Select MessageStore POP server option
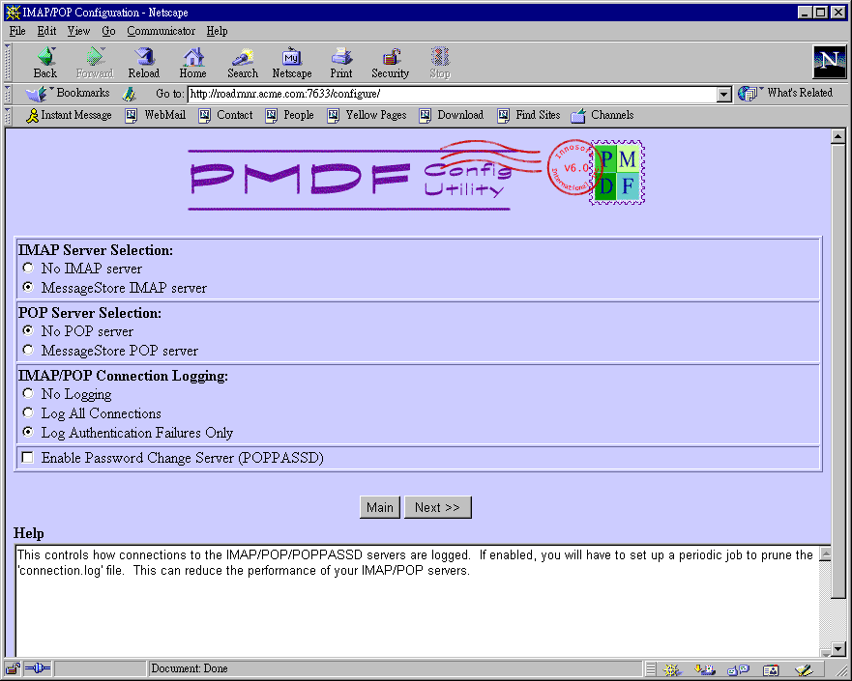 [28, 351]
